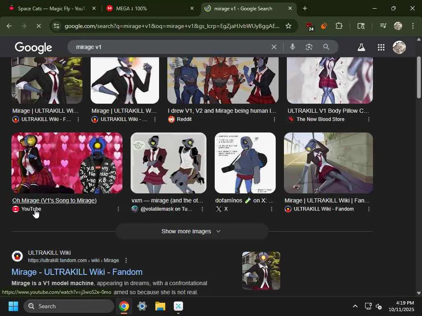Viewport: 422px width, 316px height.
Task: Click the page vertical scrollbar
Action: [x=419, y=78]
